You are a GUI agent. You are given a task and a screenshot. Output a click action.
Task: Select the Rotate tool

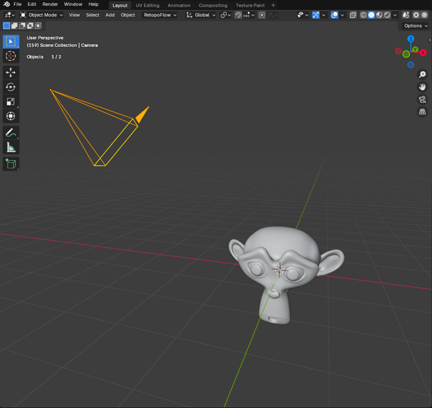point(11,87)
